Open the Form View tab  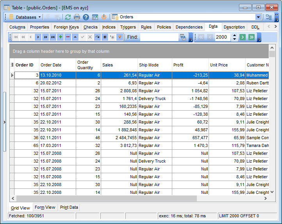[x=45, y=208]
